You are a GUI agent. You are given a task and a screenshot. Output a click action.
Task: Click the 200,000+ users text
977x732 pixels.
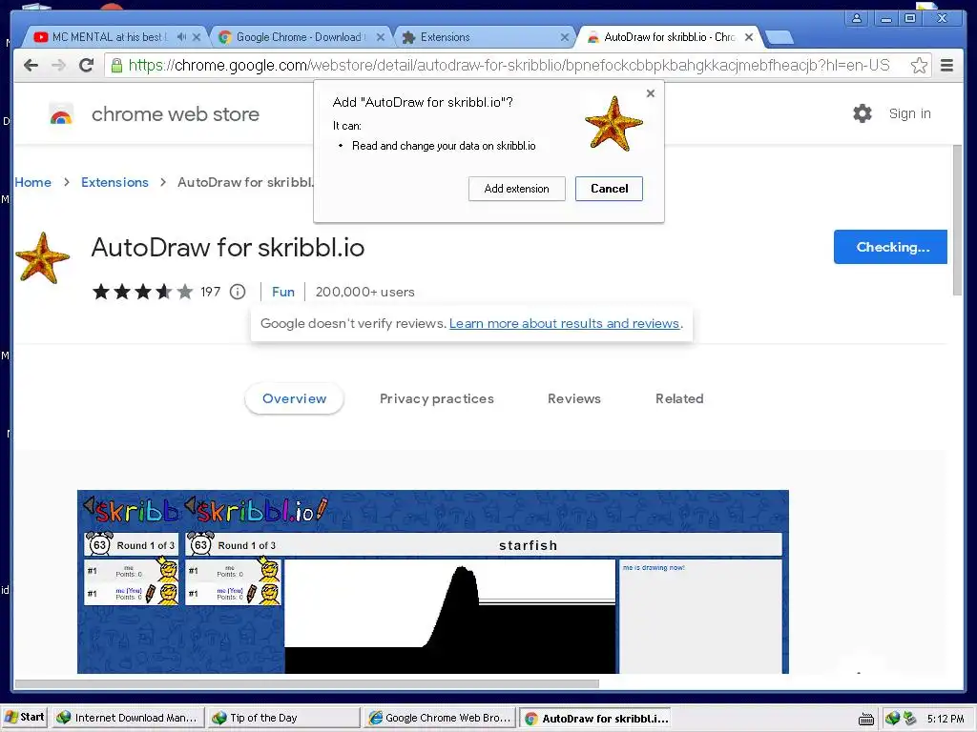[365, 292]
